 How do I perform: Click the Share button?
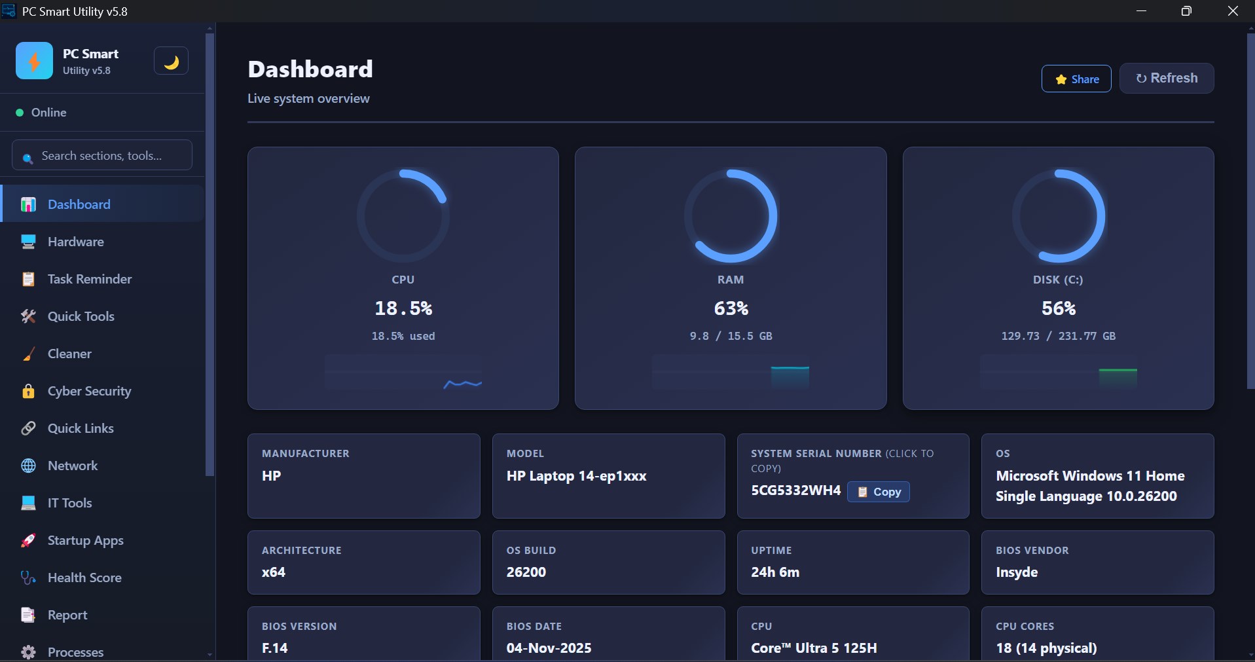click(1076, 79)
